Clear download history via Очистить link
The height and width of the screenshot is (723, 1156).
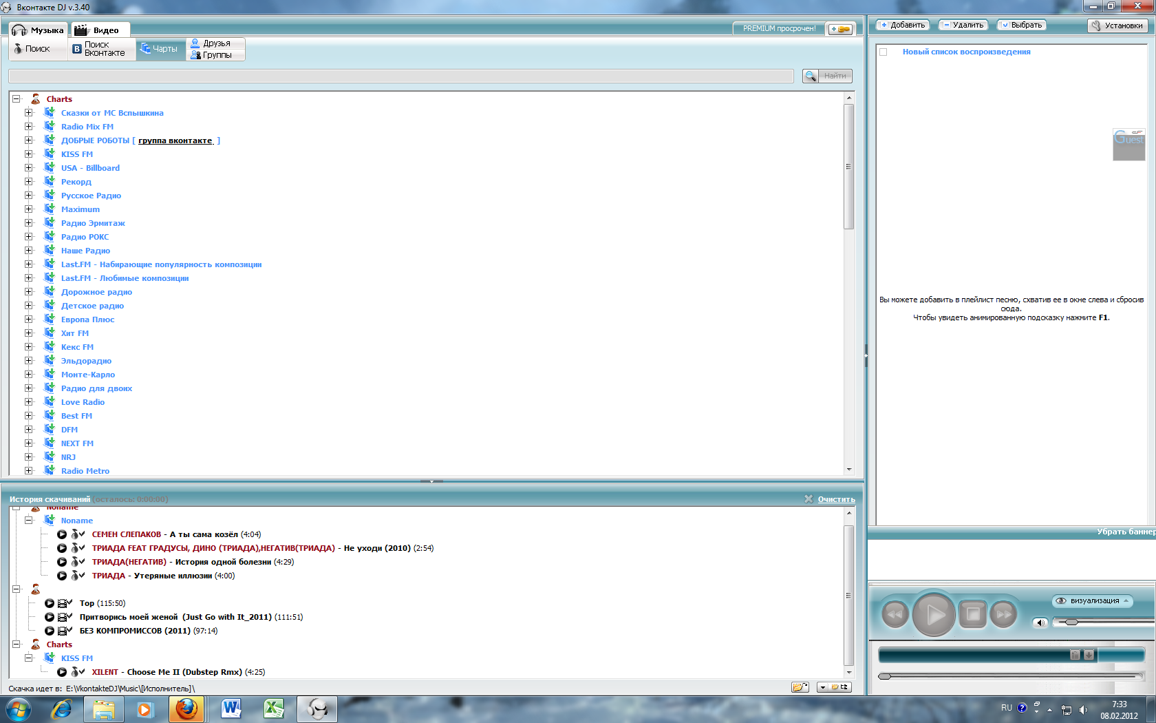[836, 499]
